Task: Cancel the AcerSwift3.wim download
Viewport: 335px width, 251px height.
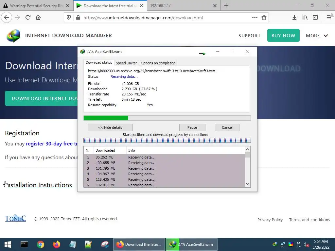Action: [227, 127]
